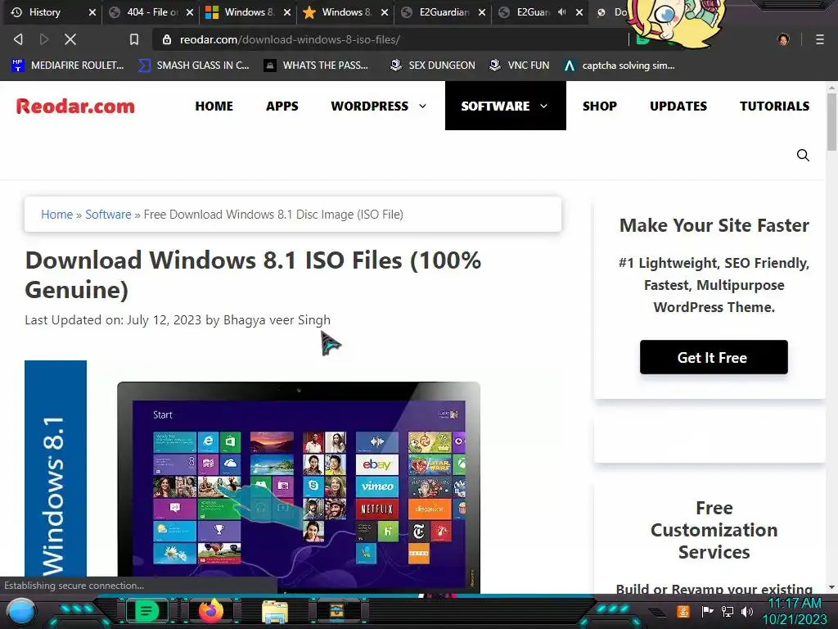Click the browser forward arrow
Viewport: 838px width, 629px height.
coord(44,39)
